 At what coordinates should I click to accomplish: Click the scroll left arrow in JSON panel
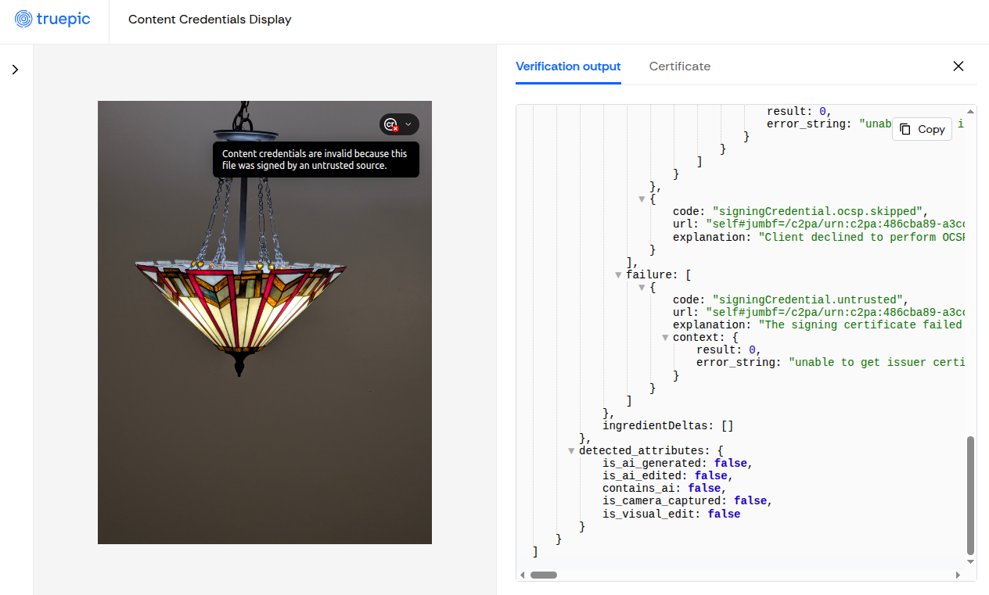523,575
